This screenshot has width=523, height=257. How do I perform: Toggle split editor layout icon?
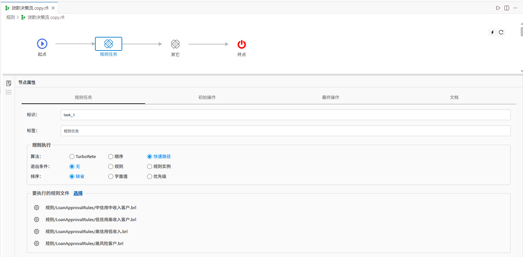[507, 8]
